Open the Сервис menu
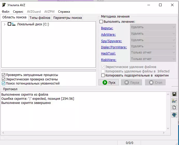The width and height of the screenshot is (179, 145). click(18, 12)
